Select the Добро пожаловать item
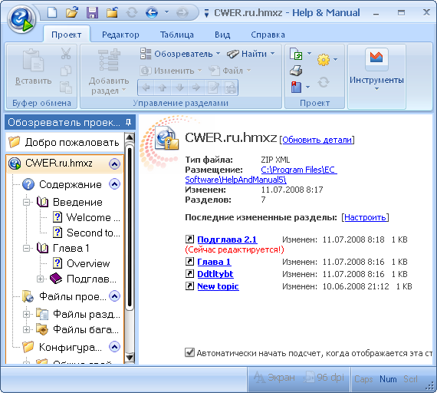 point(64,142)
